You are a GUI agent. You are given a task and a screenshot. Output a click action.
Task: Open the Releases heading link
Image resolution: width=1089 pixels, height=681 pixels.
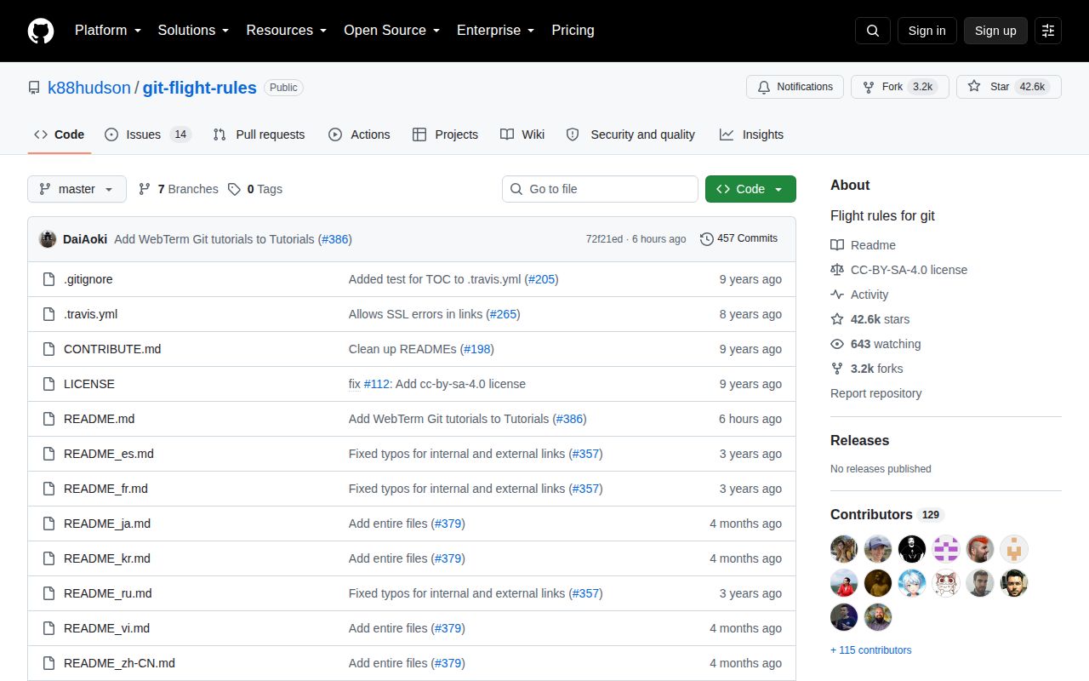859,441
